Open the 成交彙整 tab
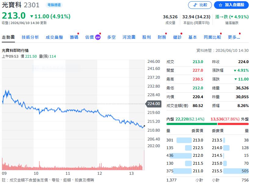Viewport: 257px width, 186px height. (54, 37)
